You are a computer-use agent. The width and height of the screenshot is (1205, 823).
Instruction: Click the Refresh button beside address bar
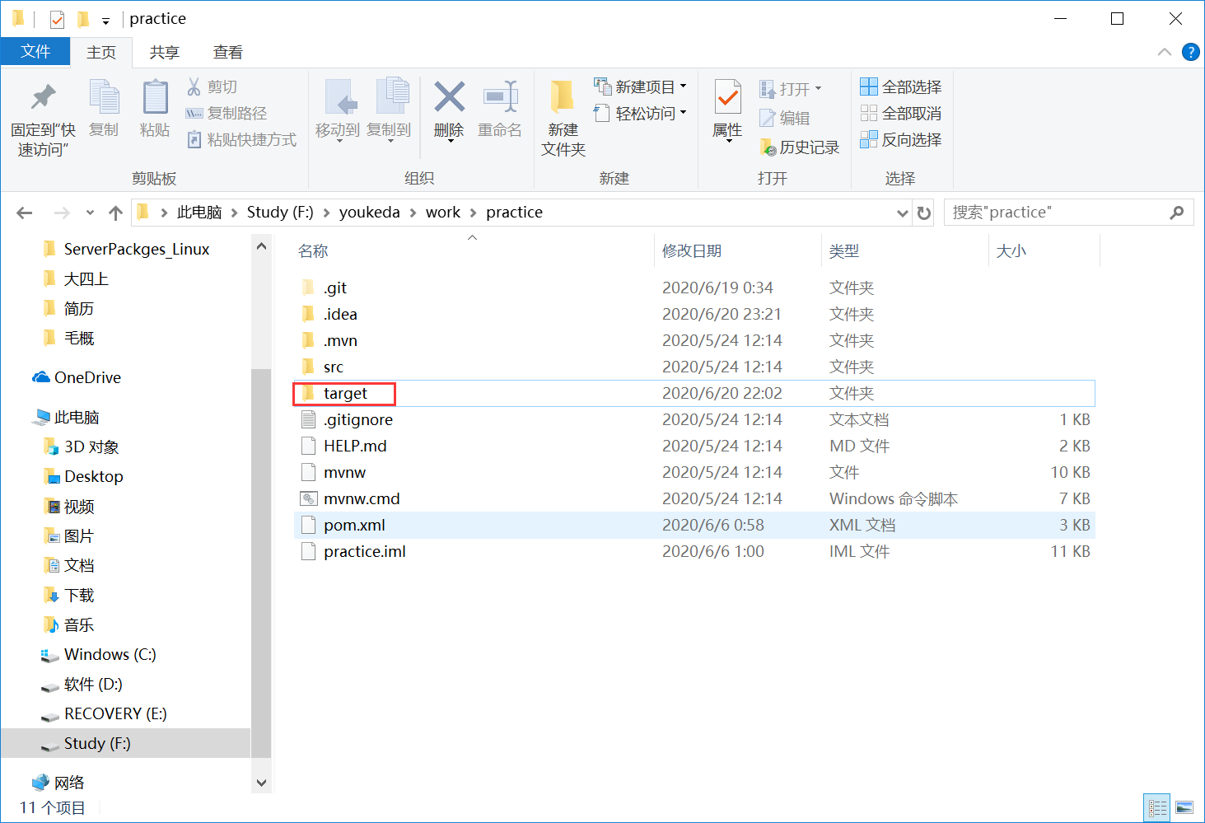point(924,213)
